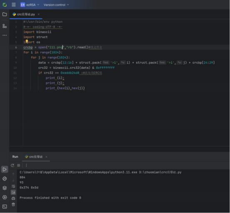Screen dimensions: 230x213
Task: Toggle scroll to end of console
Action: coord(13,192)
